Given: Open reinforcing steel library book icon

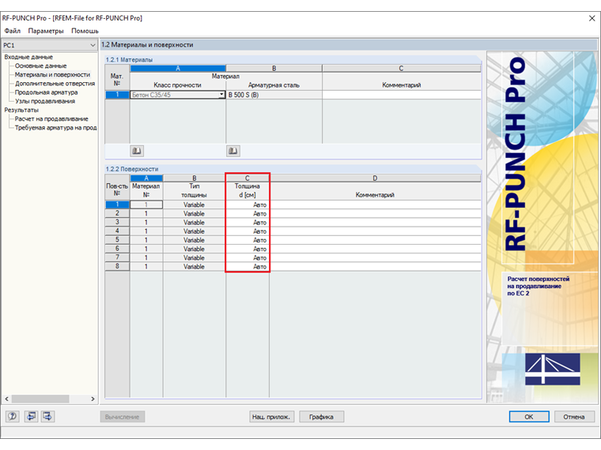Looking at the screenshot, I should 233,151.
